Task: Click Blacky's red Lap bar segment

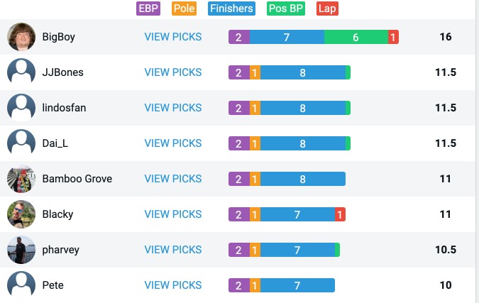Action: (x=340, y=214)
